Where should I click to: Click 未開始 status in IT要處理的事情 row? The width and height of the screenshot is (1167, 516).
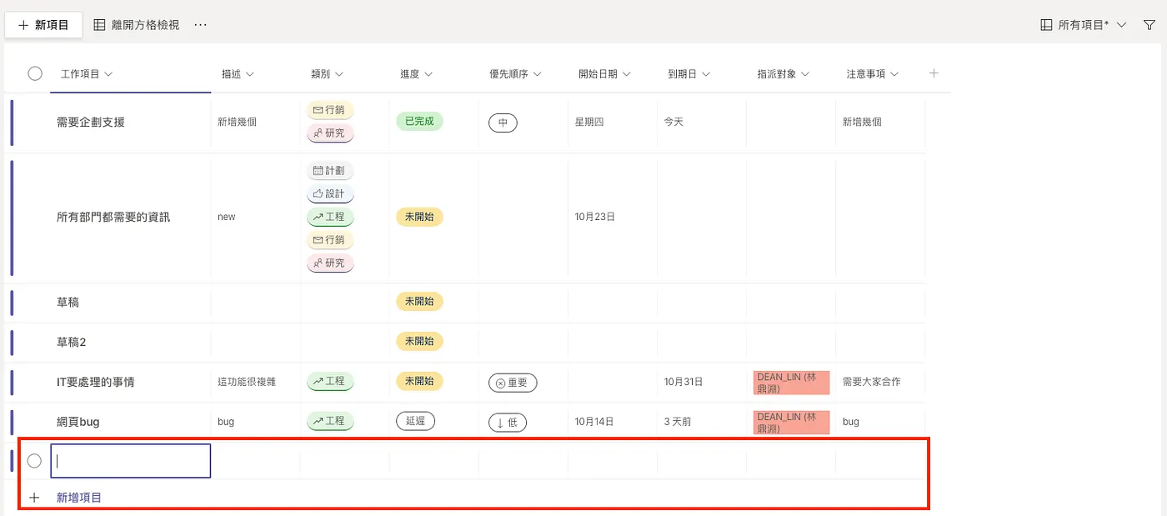pos(419,381)
